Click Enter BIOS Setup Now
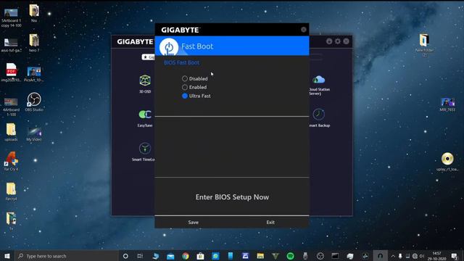This screenshot has height=261, width=464. [x=232, y=197]
